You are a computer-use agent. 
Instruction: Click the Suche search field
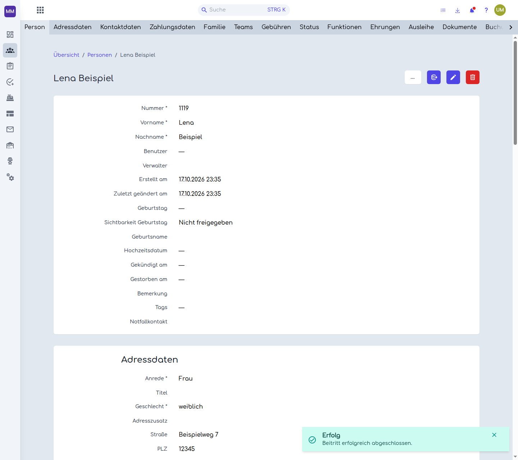pyautogui.click(x=244, y=10)
